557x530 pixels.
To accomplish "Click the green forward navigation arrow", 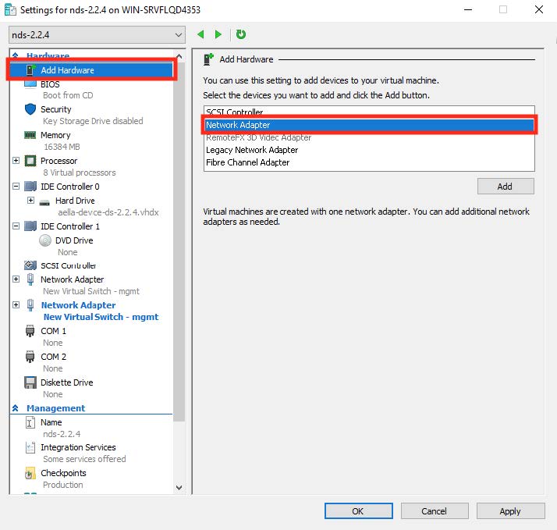I will point(218,34).
